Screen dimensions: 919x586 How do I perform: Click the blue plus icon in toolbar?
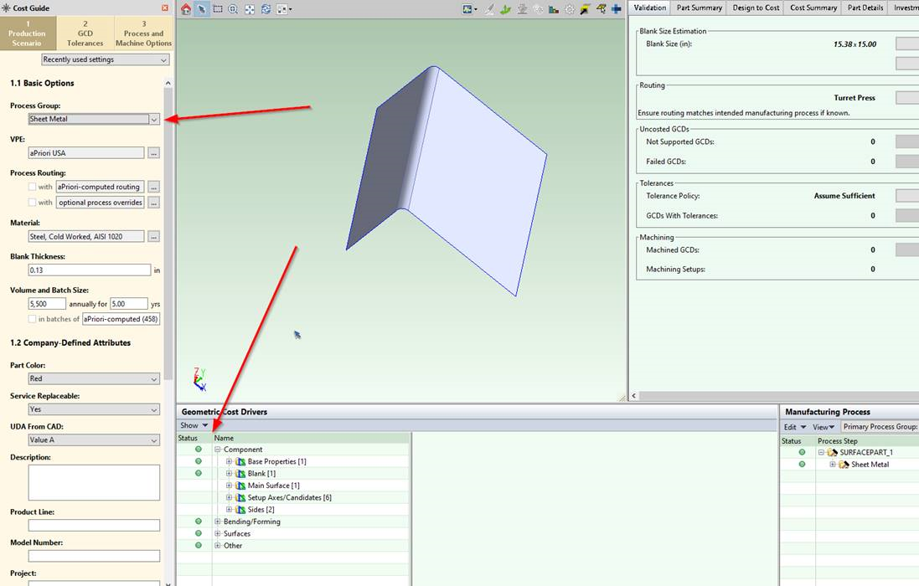pos(616,9)
